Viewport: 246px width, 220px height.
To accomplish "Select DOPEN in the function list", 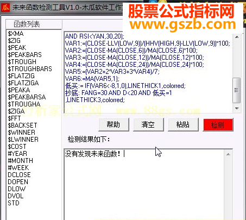I will pyautogui.click(x=18, y=182).
